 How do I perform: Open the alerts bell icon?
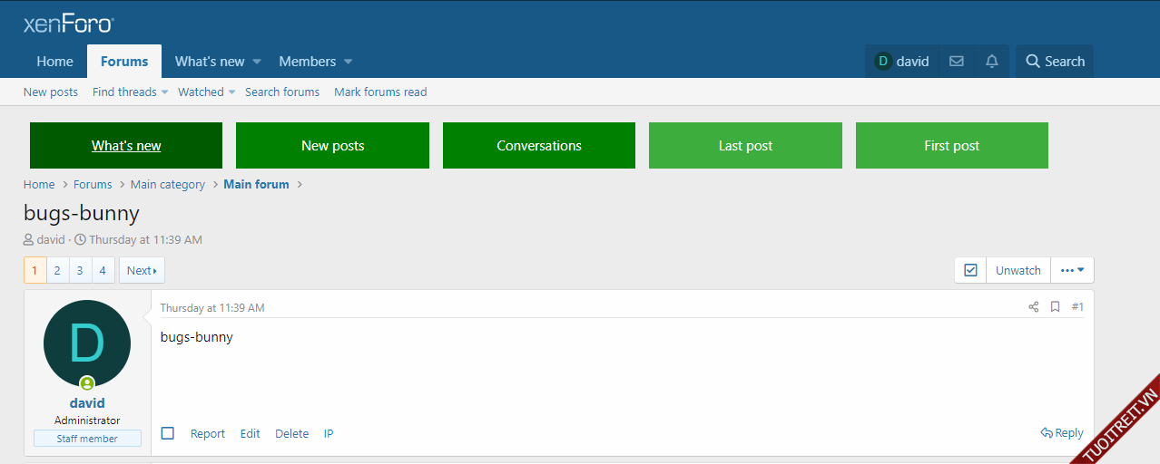[x=992, y=62]
